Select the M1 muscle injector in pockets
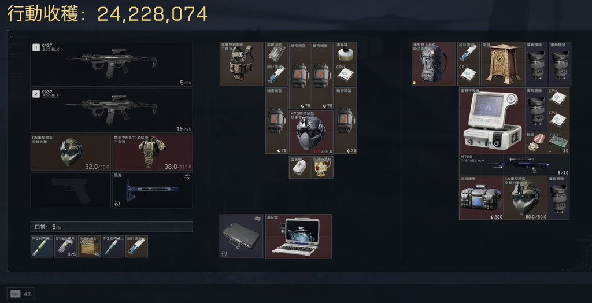Viewport: 592px width, 303px height. point(42,246)
